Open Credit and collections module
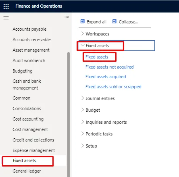 point(33,140)
